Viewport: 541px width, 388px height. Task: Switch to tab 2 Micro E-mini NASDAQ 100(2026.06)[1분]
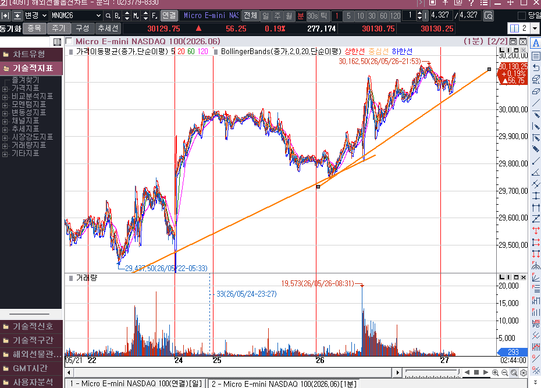coord(284,383)
